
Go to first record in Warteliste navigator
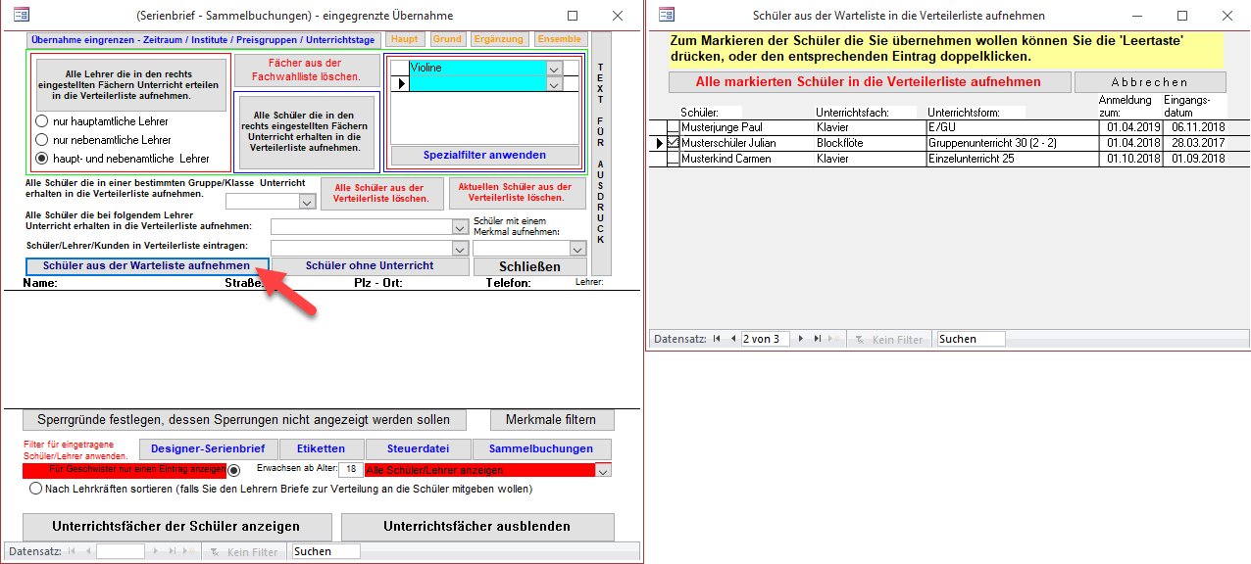pyautogui.click(x=717, y=339)
